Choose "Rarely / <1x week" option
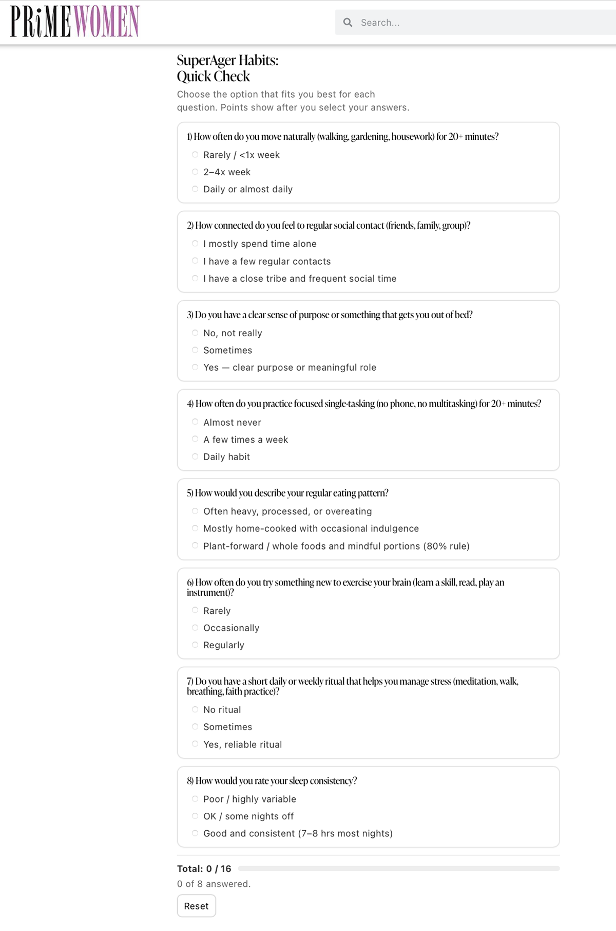The image size is (616, 931). coord(195,155)
